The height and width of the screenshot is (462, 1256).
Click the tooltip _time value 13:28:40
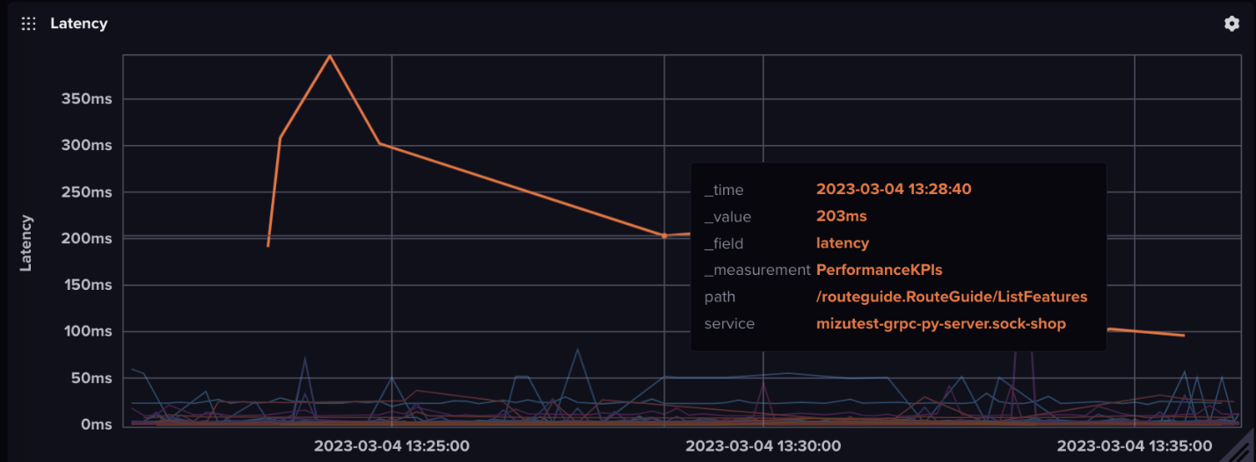tap(894, 189)
